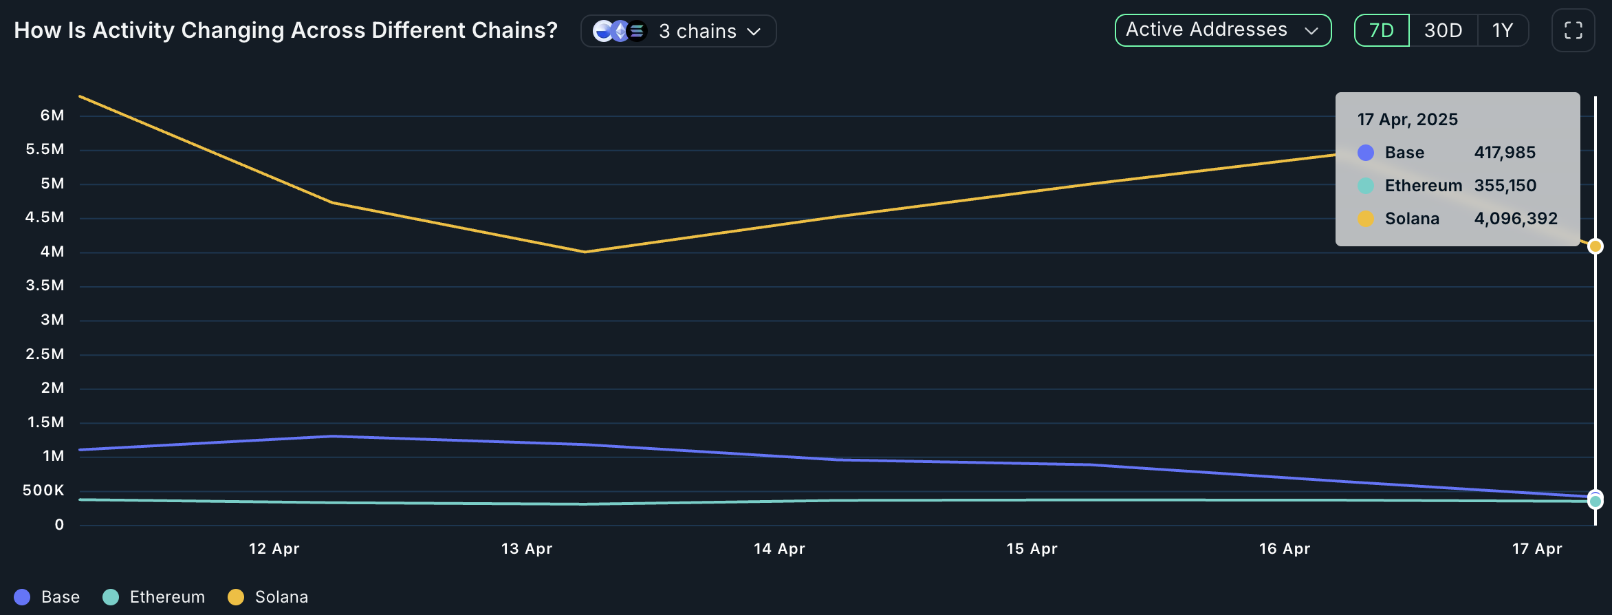The image size is (1612, 615).
Task: Select the 7D time range tab
Action: pos(1382,30)
